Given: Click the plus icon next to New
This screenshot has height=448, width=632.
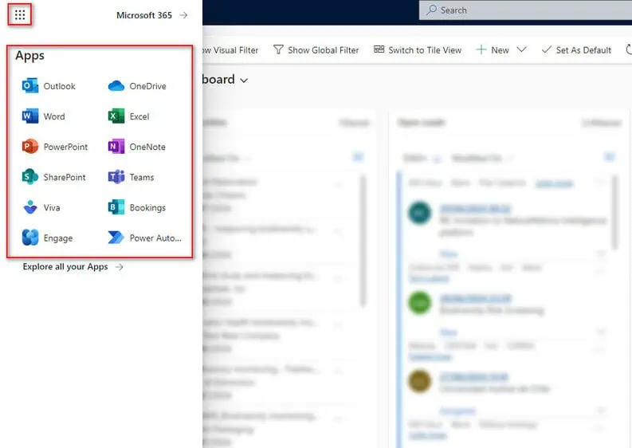Looking at the screenshot, I should (x=481, y=49).
